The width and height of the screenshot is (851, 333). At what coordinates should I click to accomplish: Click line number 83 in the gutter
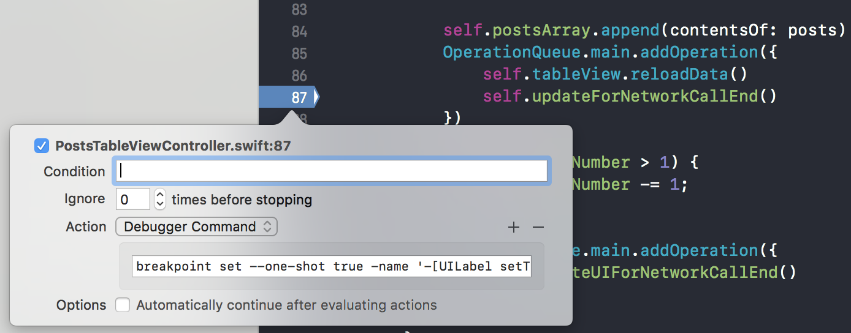click(x=299, y=9)
